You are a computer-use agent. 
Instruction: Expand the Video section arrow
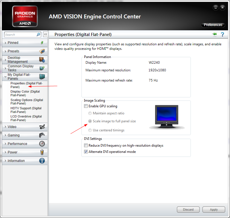(x=5, y=127)
